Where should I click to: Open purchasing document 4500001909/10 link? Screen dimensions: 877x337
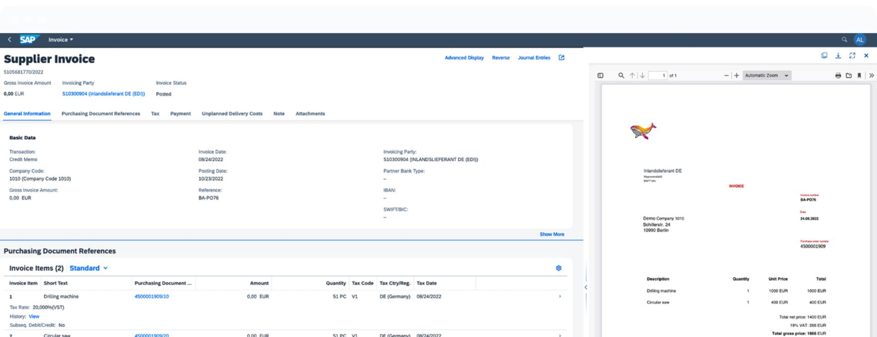coord(151,296)
